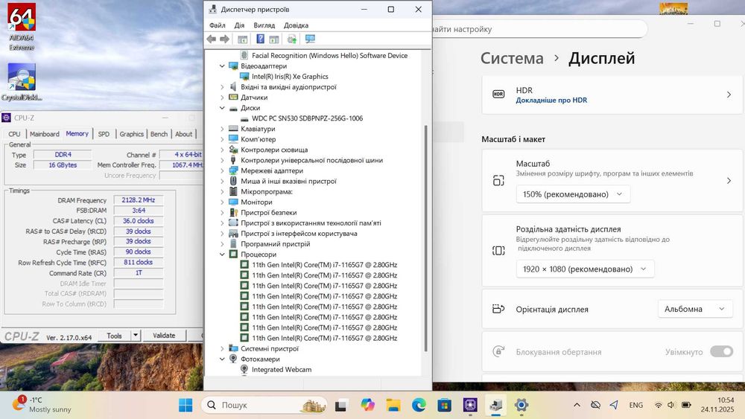Click Back arrow in Device Manager toolbar
745x419 pixels.
tap(212, 39)
